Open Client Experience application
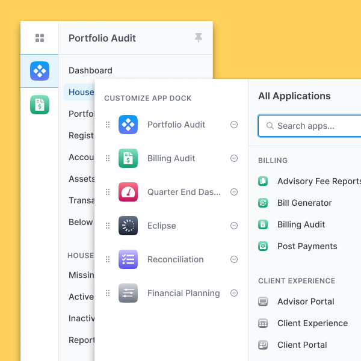The width and height of the screenshot is (361, 361). (312, 323)
